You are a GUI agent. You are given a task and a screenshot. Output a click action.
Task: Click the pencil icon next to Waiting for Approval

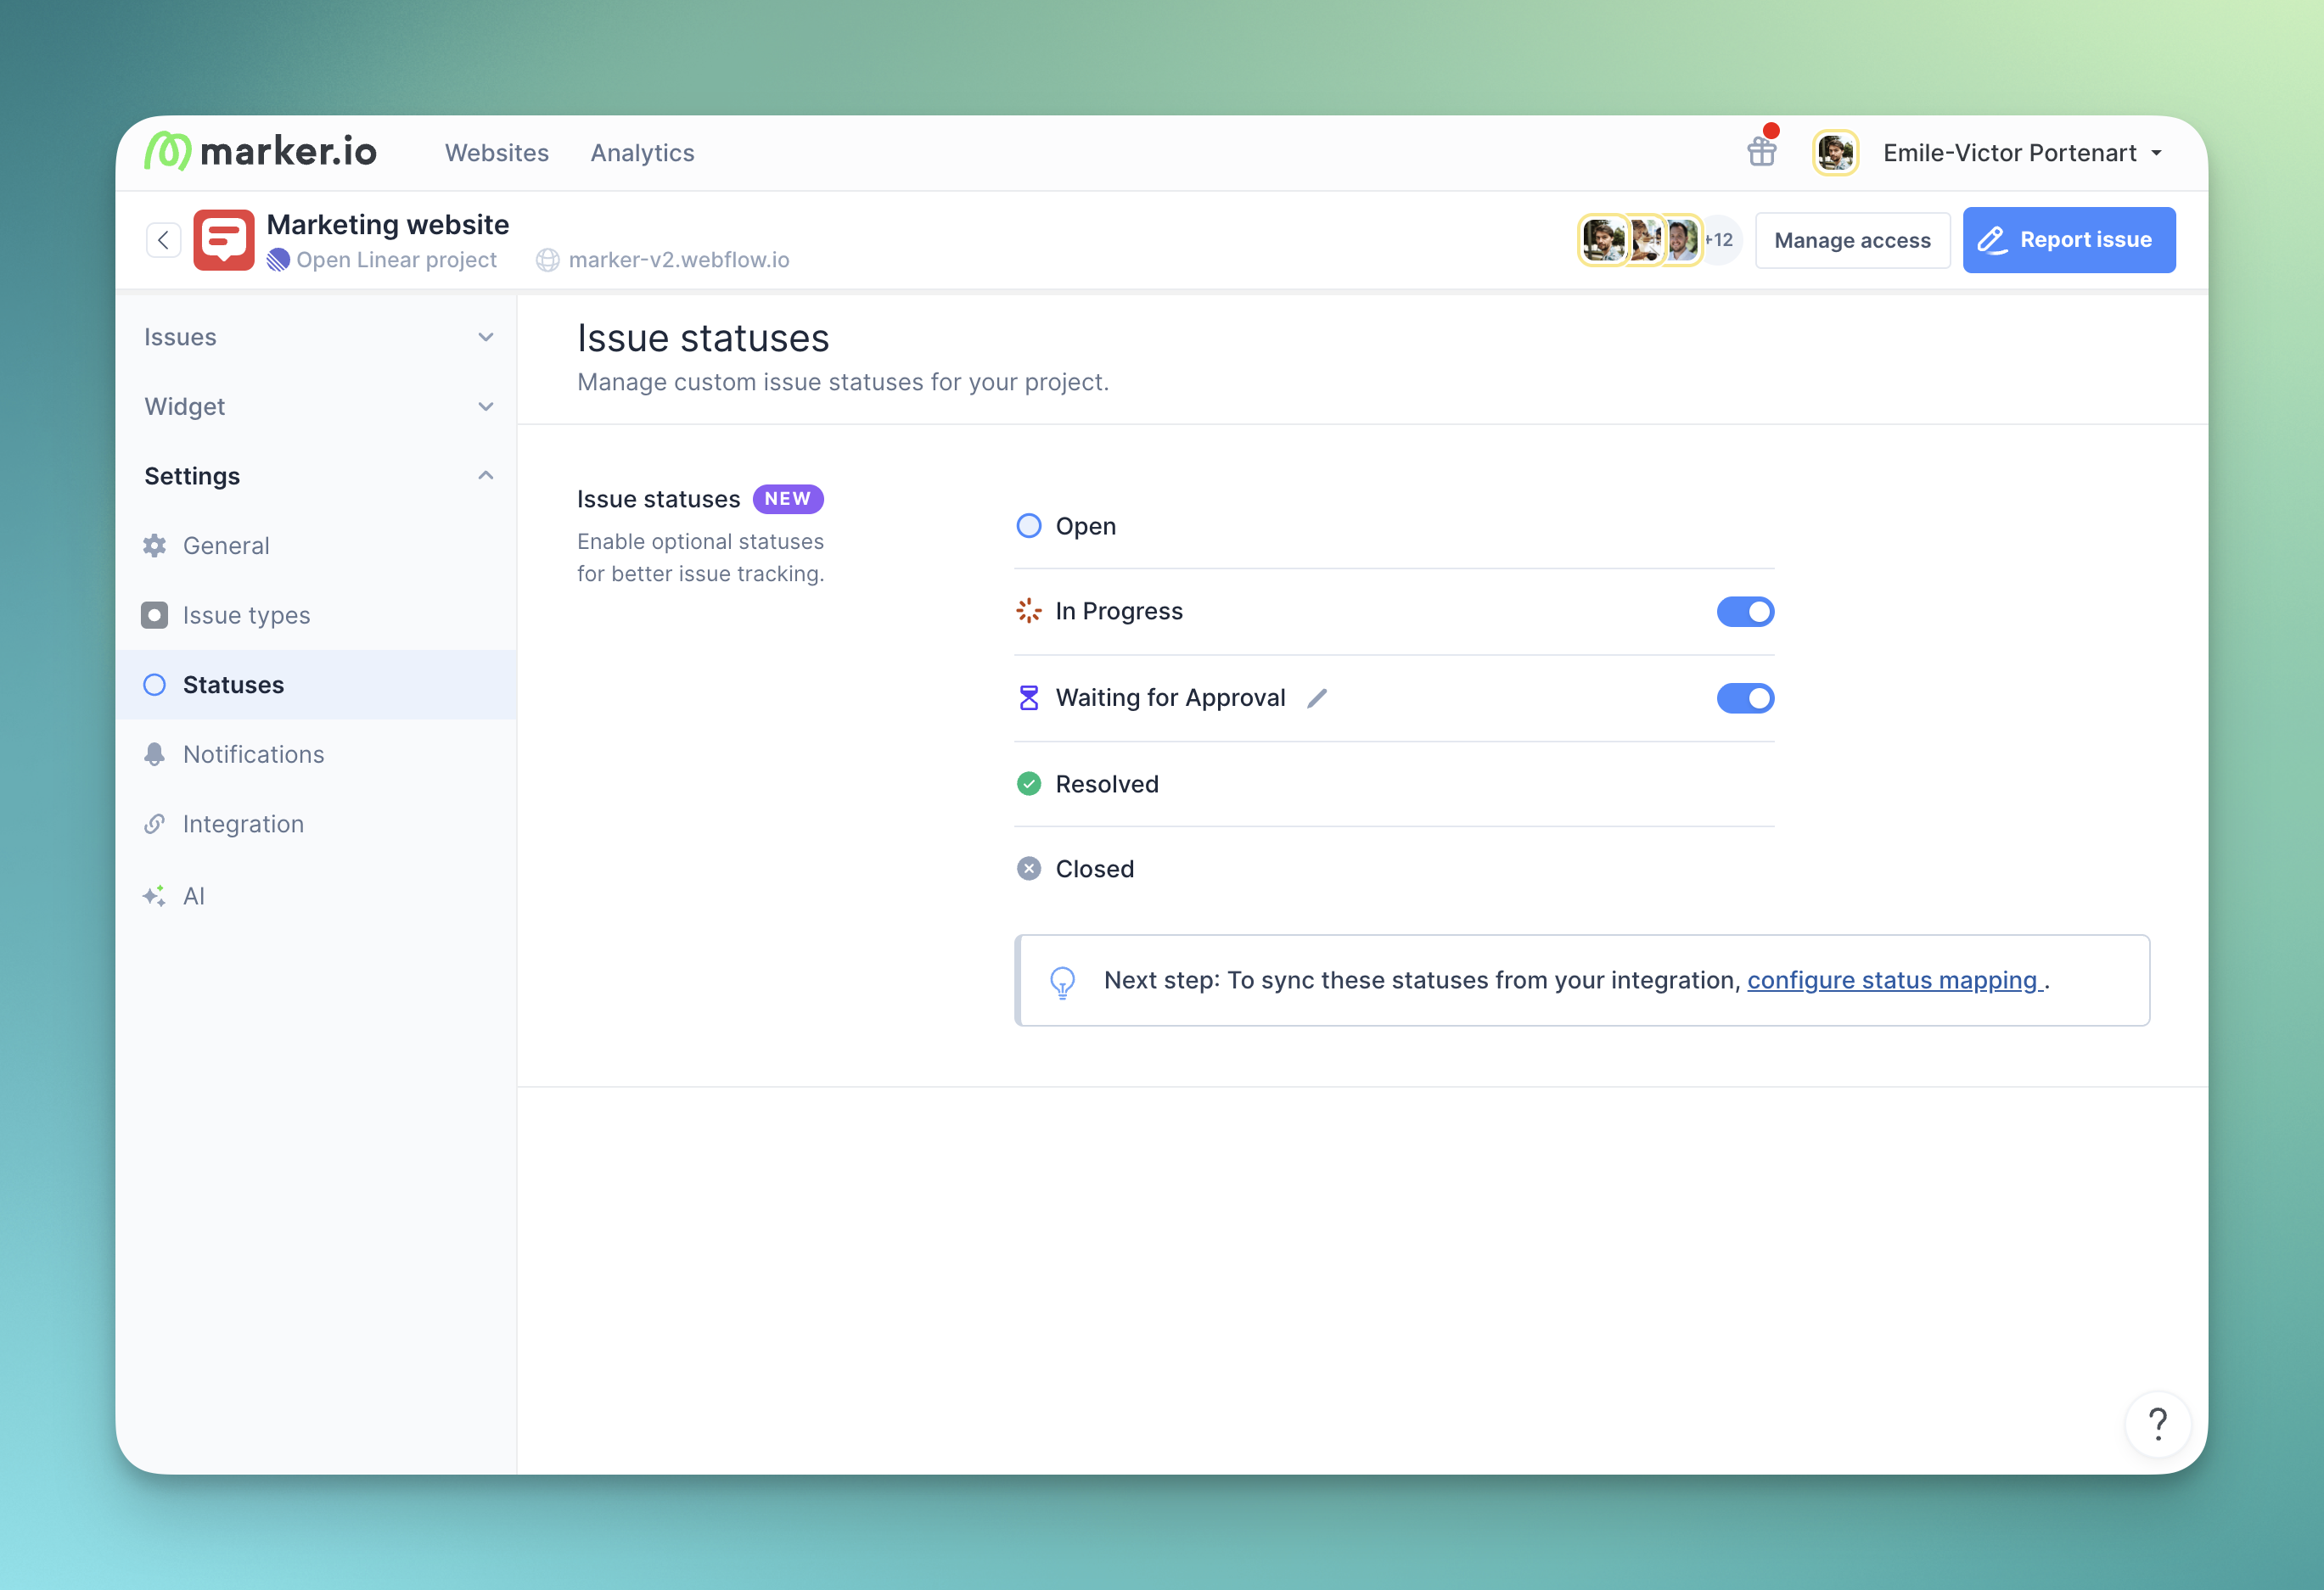coord(1317,698)
